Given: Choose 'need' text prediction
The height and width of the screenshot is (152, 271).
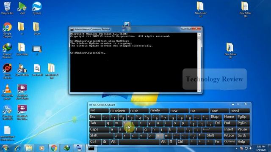Looking at the screenshot, I should pos(240,111).
